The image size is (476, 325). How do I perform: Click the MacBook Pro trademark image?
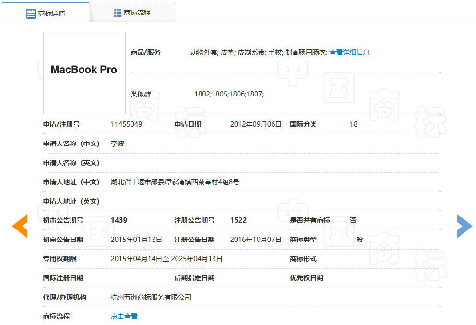(84, 73)
